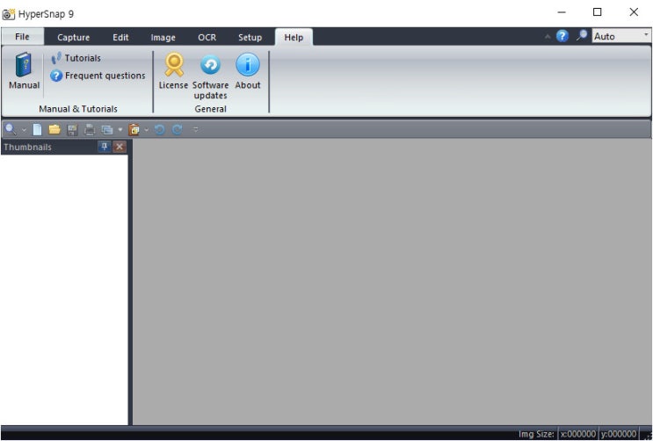Click the zoom magnifier in quick toolbar
Image resolution: width=653 pixels, height=441 pixels.
[x=11, y=129]
